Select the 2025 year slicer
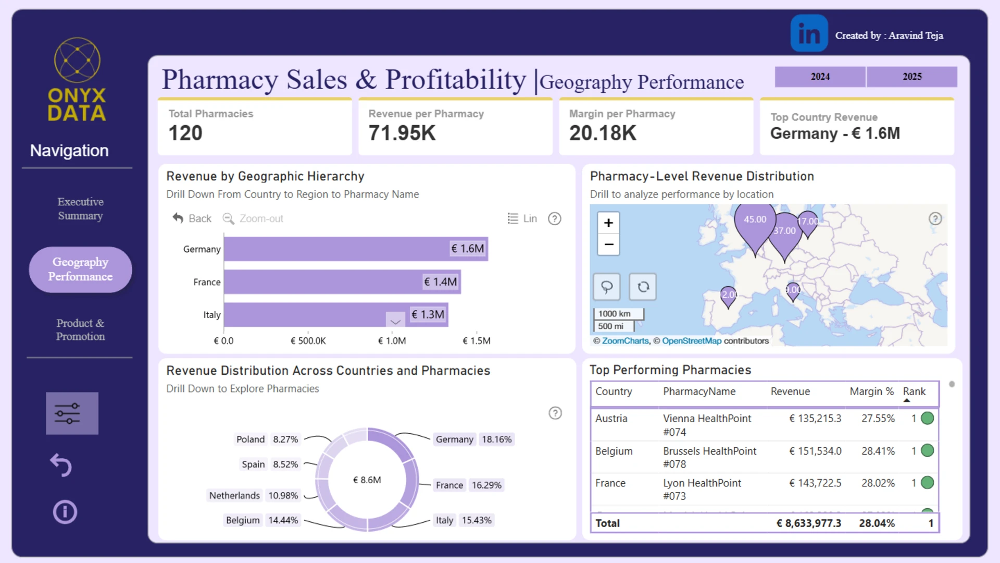Image resolution: width=1000 pixels, height=563 pixels. point(912,77)
